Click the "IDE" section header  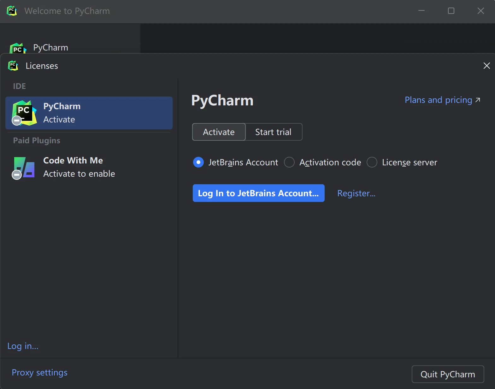[19, 86]
